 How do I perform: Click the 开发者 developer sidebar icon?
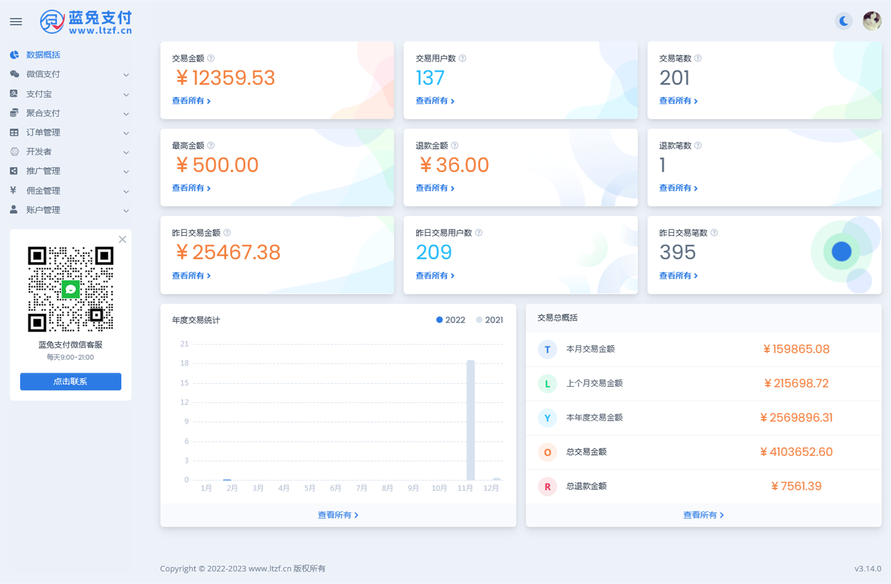tap(13, 152)
